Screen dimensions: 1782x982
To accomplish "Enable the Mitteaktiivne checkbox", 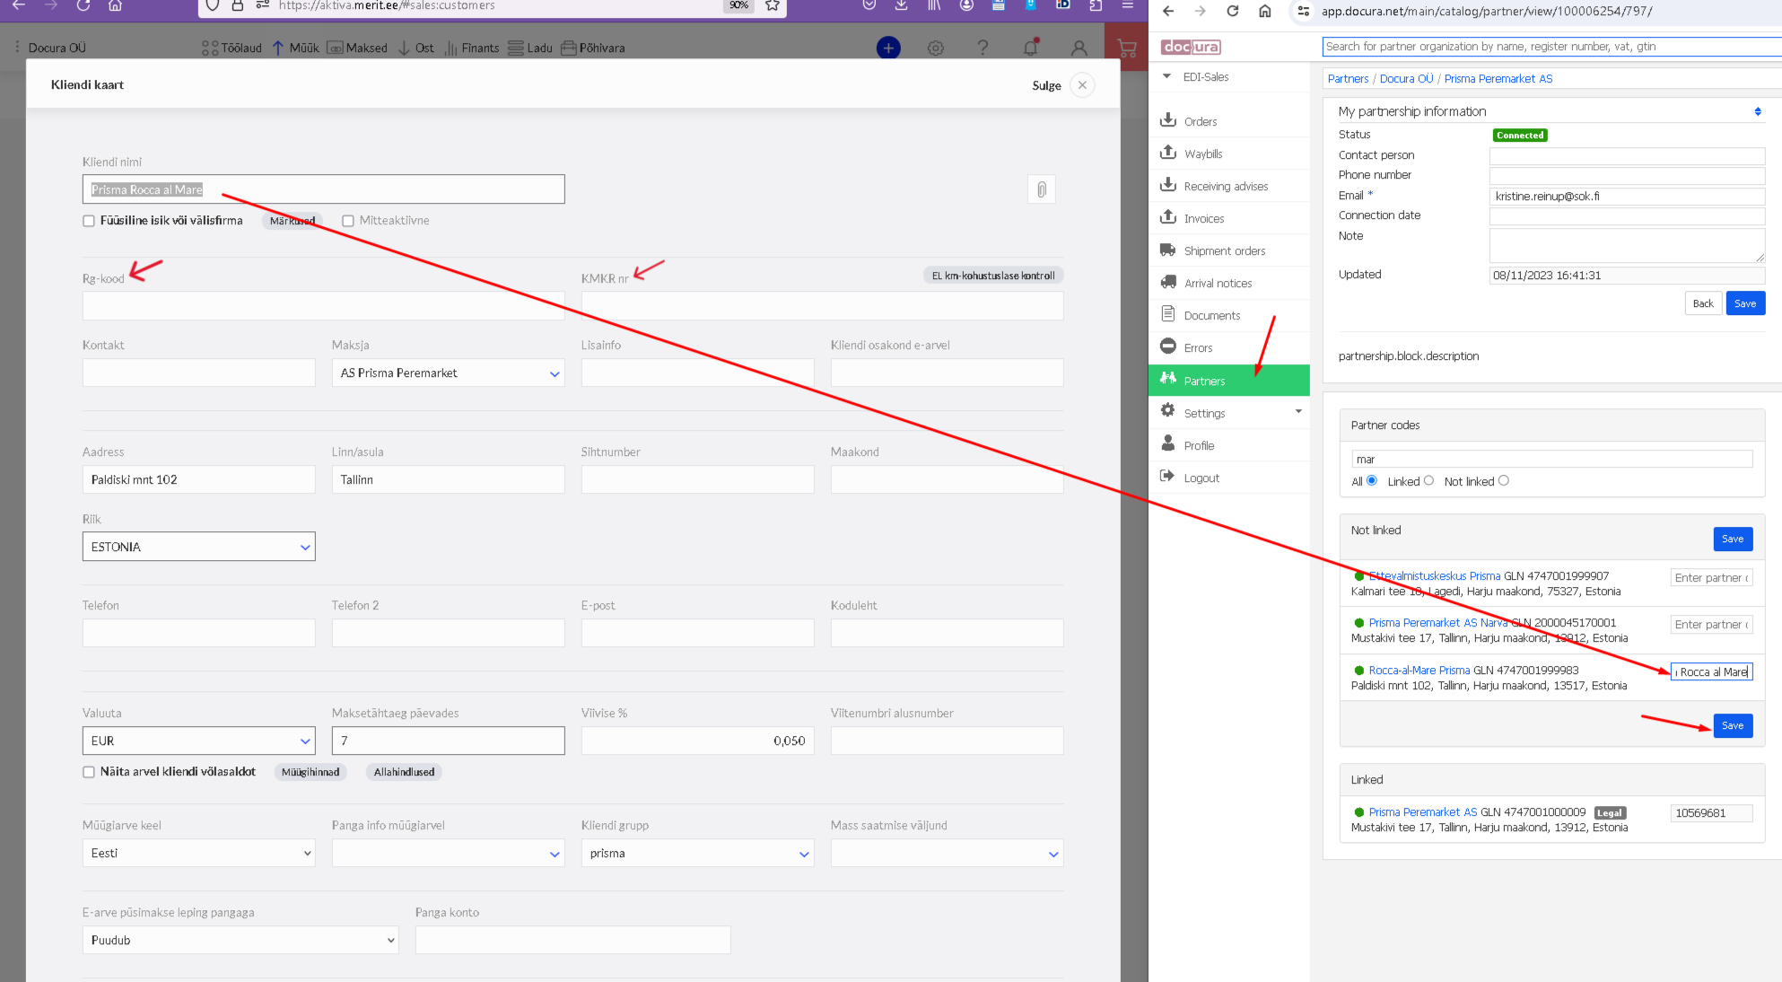I will point(348,221).
